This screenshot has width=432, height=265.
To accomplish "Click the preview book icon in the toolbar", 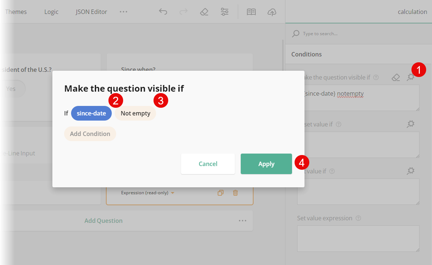I will (251, 12).
